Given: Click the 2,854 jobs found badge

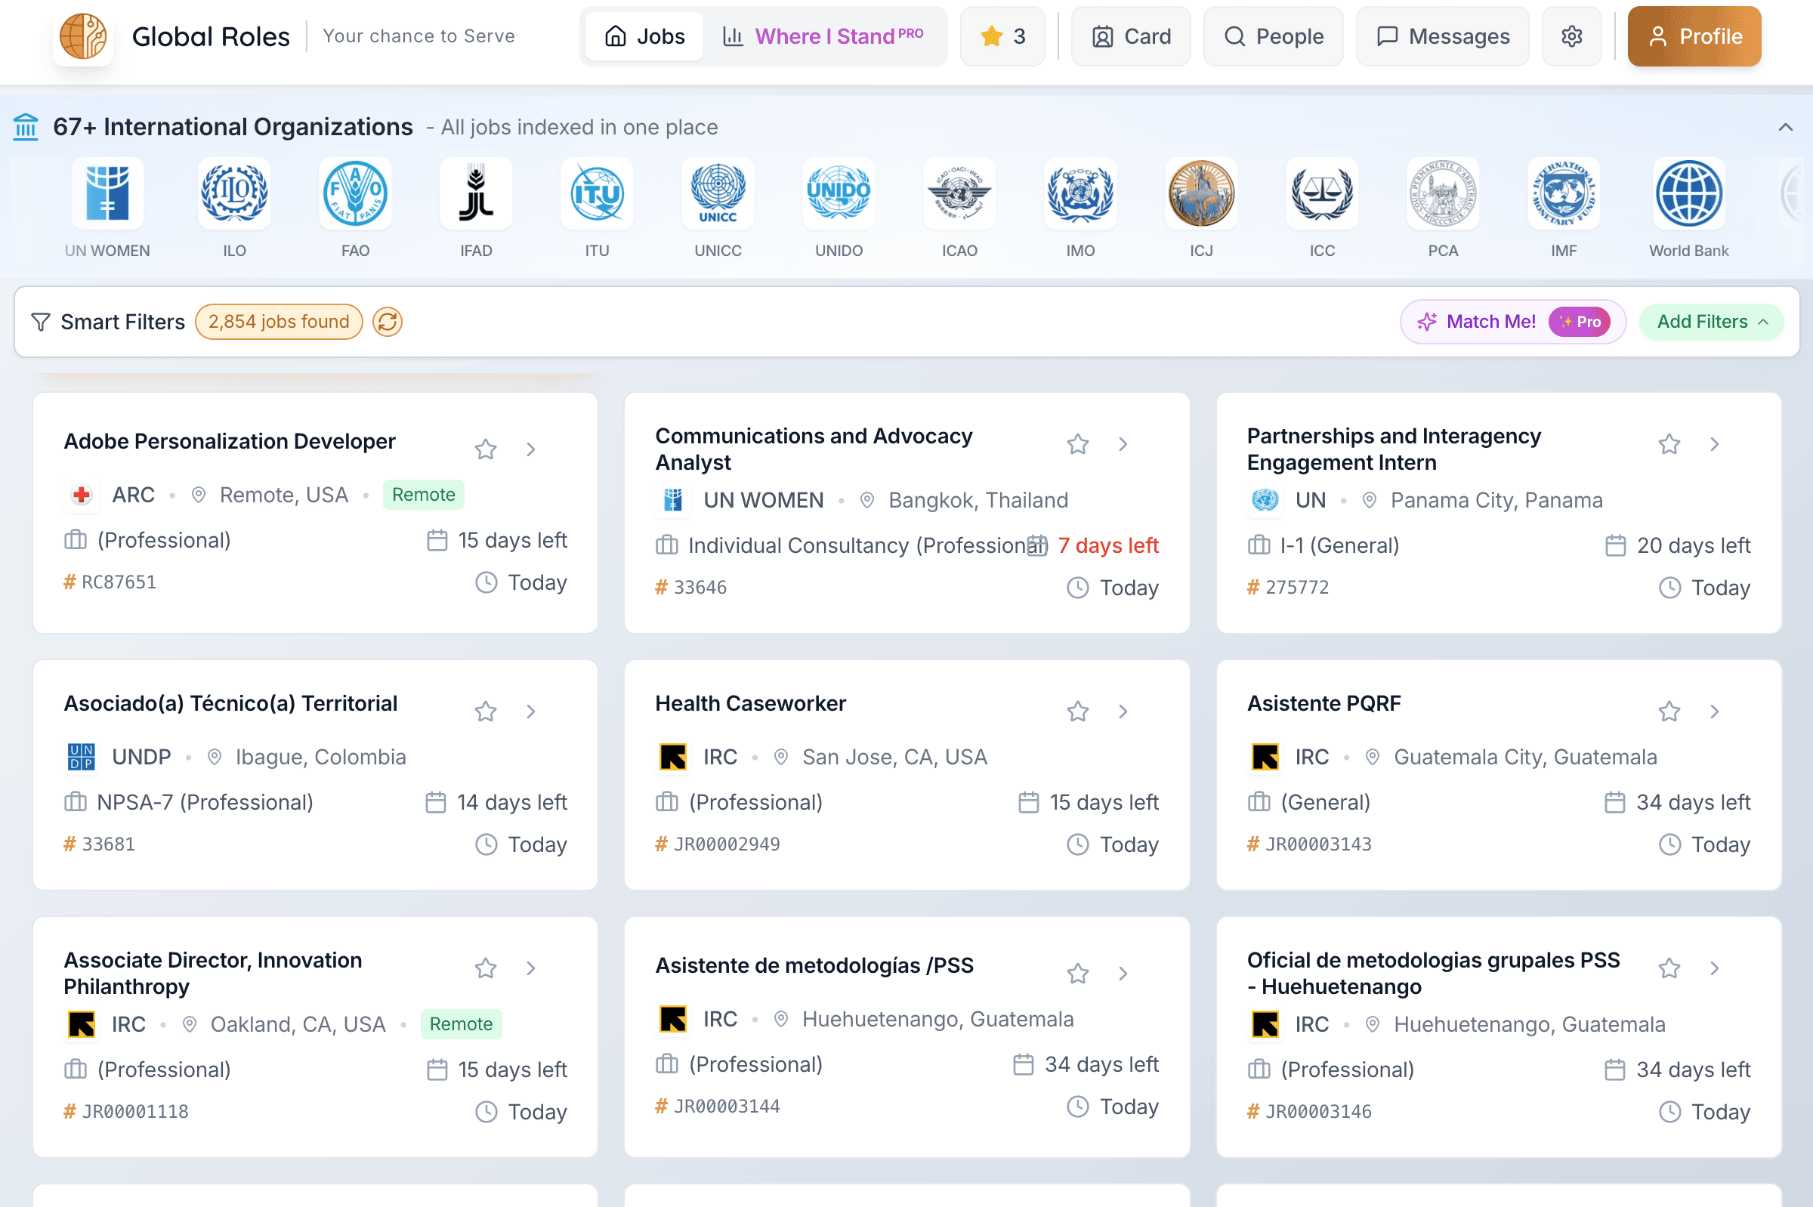Looking at the screenshot, I should [x=279, y=322].
